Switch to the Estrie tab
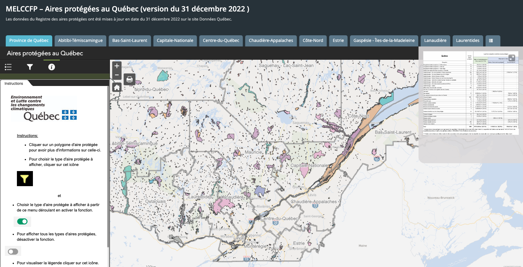The height and width of the screenshot is (267, 523). point(338,41)
